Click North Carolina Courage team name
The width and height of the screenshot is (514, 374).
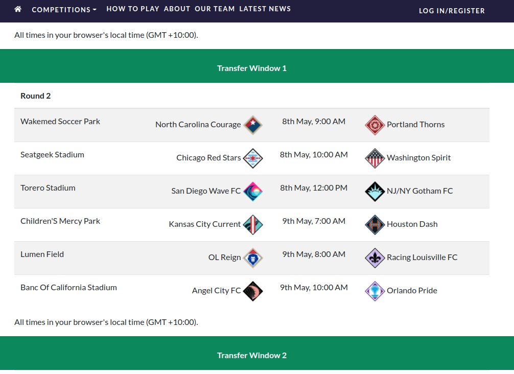(x=198, y=125)
